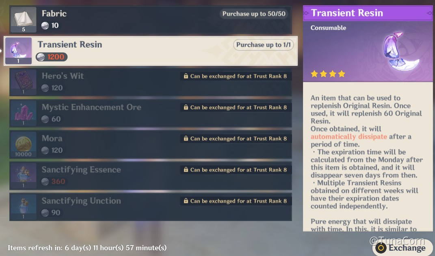The width and height of the screenshot is (435, 256).
Task: Click the lock icon on Hero's Wit row
Action: pyautogui.click(x=186, y=76)
